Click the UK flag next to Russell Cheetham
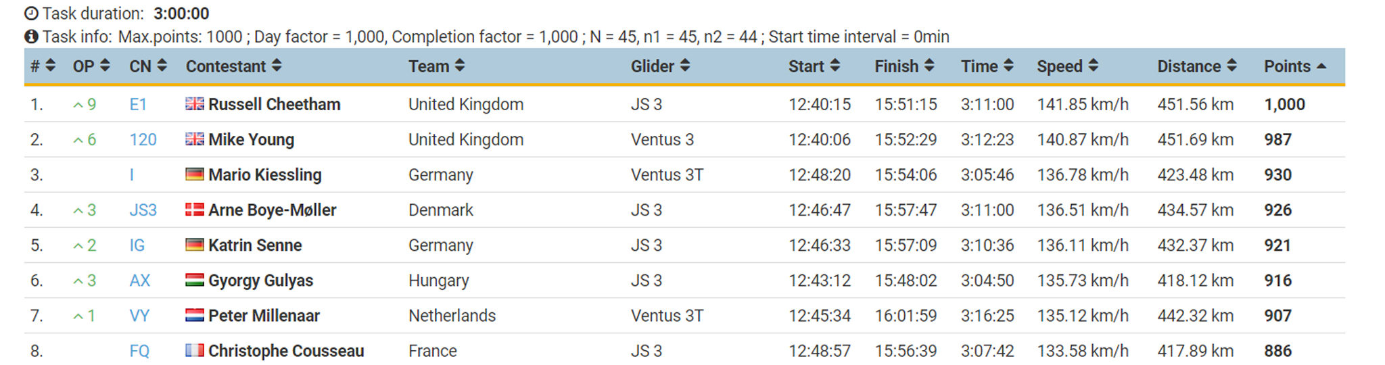 195,104
